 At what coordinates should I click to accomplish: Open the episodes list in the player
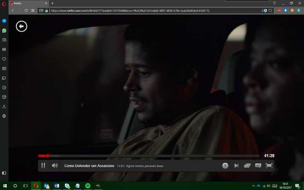point(247,166)
